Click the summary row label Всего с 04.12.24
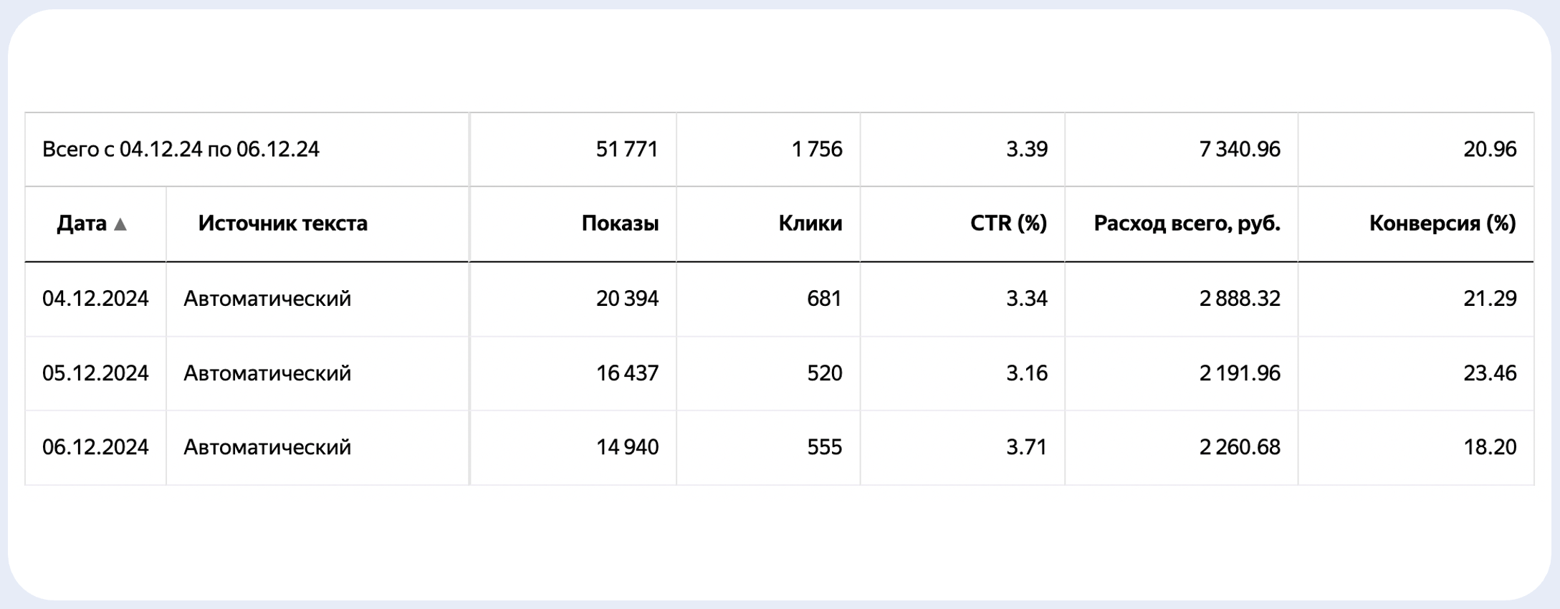Image resolution: width=1560 pixels, height=609 pixels. 181,149
